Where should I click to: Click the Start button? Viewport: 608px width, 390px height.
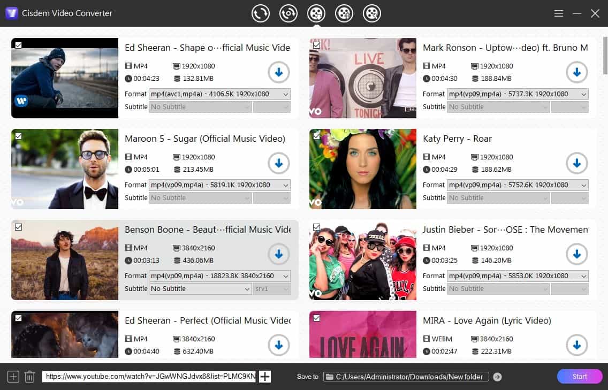[580, 376]
